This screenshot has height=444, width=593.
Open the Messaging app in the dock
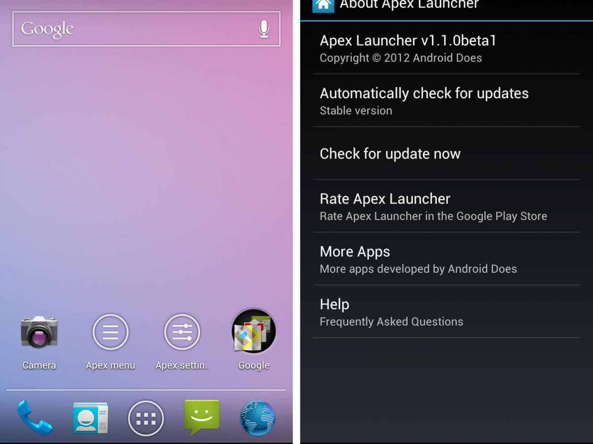(202, 418)
